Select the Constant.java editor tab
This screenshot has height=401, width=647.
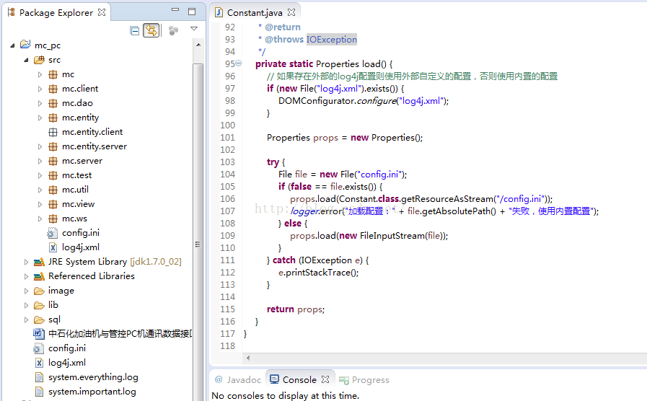point(255,13)
